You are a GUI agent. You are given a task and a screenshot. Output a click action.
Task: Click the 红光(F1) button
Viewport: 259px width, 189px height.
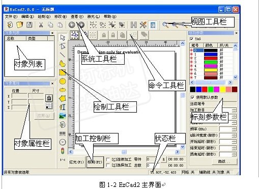[x=76, y=162]
